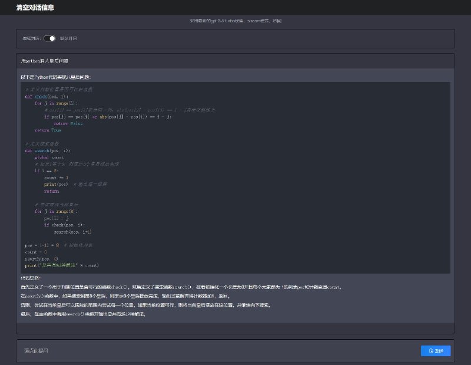Click the icon inside the send button
471x365 pixels.
[430, 351]
